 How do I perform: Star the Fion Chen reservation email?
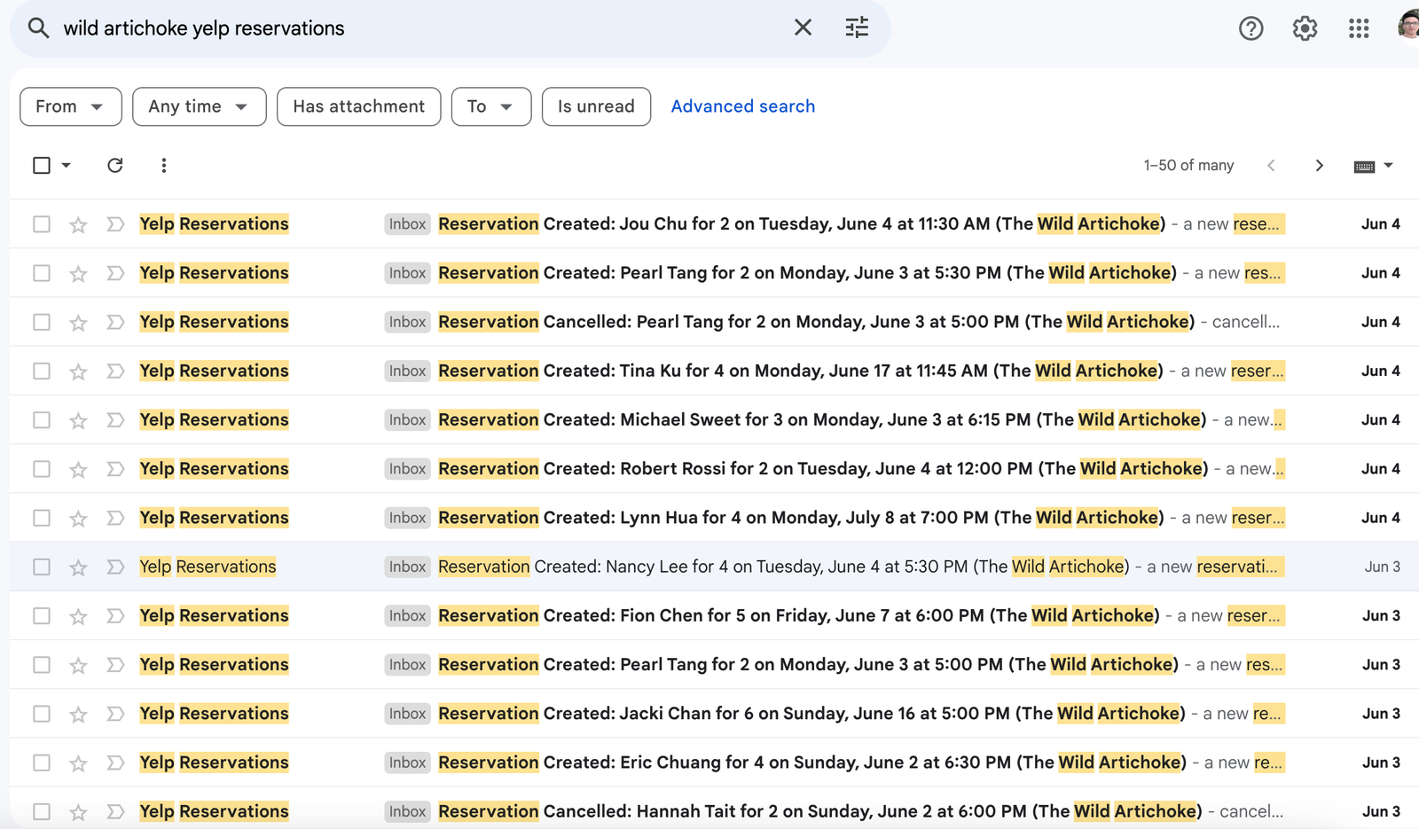78,615
